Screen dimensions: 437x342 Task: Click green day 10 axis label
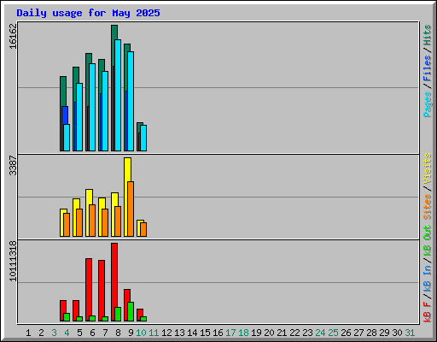click(x=141, y=333)
